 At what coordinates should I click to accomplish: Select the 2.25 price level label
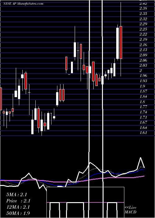click(143, 29)
